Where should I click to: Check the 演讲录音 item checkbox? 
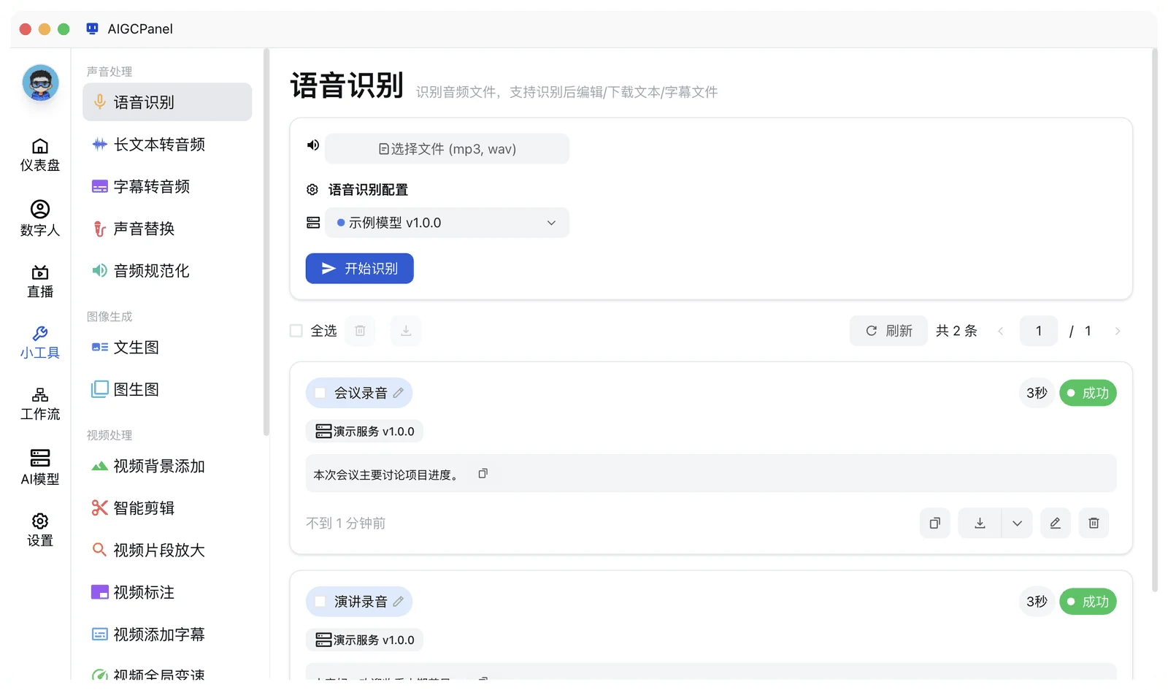(x=320, y=602)
